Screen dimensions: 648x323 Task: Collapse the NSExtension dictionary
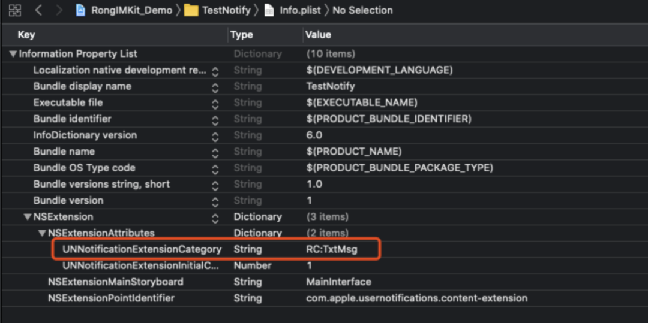coord(28,217)
